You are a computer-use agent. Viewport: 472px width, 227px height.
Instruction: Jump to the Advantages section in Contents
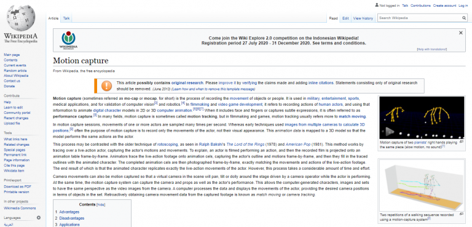coord(69,212)
